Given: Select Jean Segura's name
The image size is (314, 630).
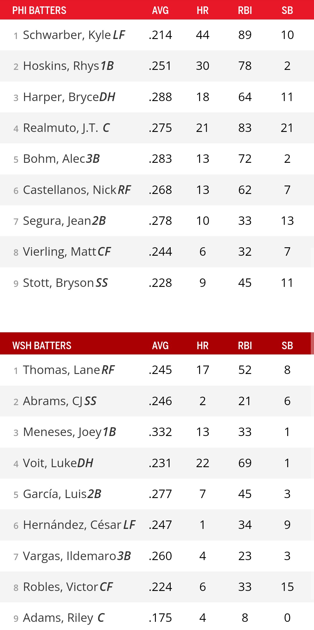Looking at the screenshot, I should tap(57, 221).
